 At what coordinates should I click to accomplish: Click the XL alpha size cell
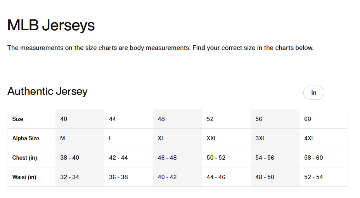[161, 138]
